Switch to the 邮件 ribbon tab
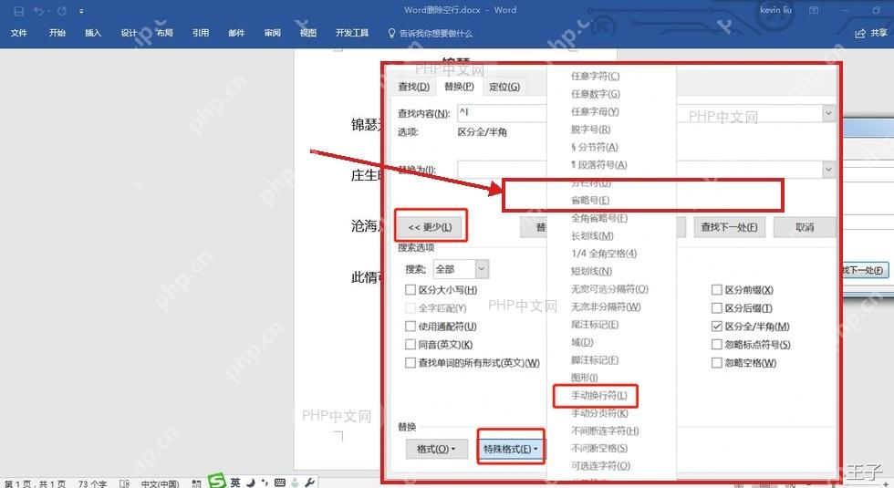The height and width of the screenshot is (488, 894). 236,33
